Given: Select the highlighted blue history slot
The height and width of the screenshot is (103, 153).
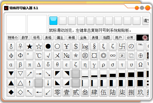Looking at the screenshot, I should pos(53,21).
